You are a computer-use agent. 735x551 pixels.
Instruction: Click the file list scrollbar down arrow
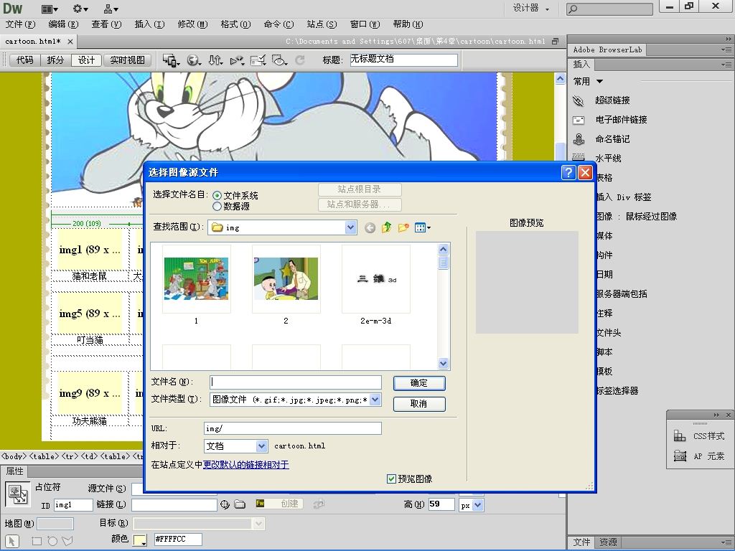[x=443, y=363]
